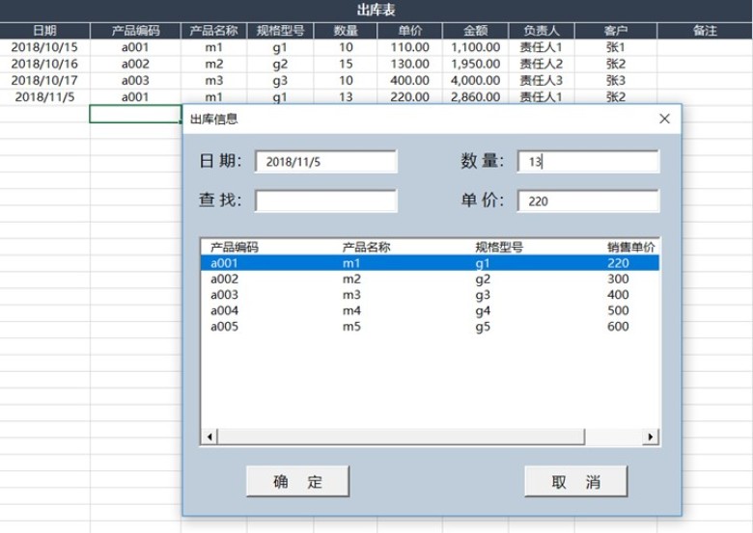Select the customer cell 张3
The image size is (753, 533).
pyautogui.click(x=616, y=81)
